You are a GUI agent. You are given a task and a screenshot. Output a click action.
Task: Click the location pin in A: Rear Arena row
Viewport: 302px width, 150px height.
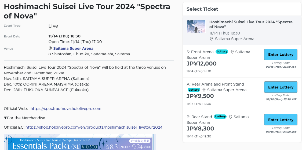pos(204,90)
